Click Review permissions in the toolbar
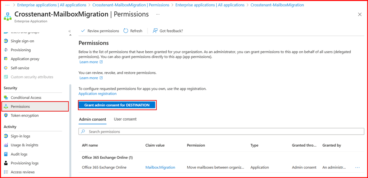The image size is (368, 178). pos(100,31)
